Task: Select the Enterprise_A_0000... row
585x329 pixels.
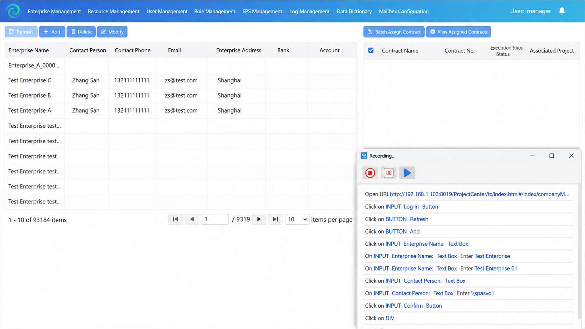Action: point(181,65)
